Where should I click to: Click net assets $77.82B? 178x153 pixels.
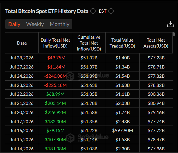coord(156,76)
